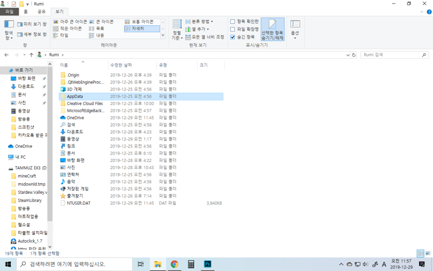
Task: Open 바로 가기 (Quick access) in sidebar
Action: (x=24, y=70)
